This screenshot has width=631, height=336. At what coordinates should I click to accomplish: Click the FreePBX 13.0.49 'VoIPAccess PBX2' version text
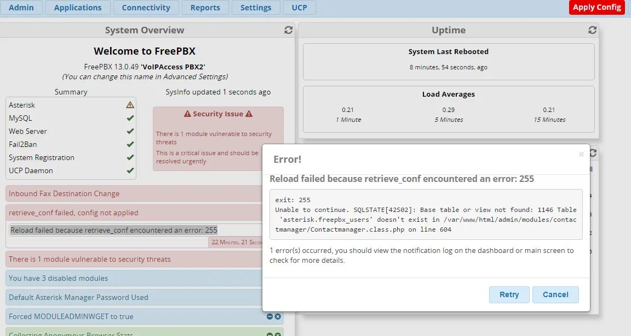tap(145, 67)
